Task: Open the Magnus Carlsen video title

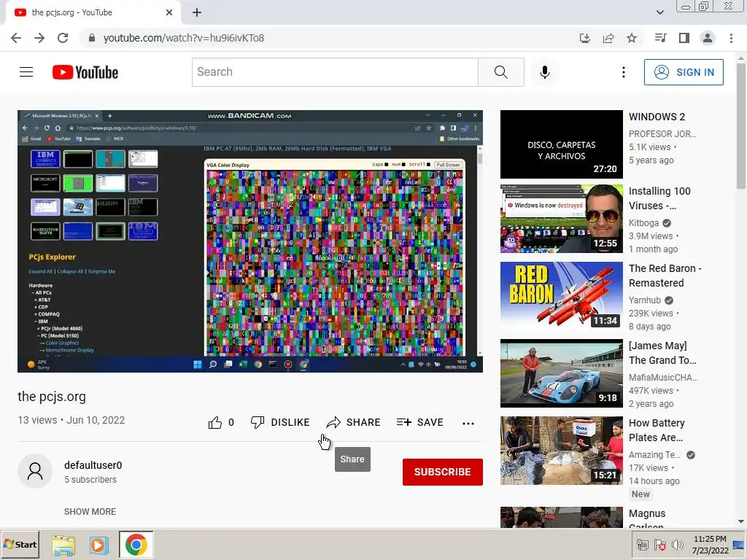Action: point(647,519)
